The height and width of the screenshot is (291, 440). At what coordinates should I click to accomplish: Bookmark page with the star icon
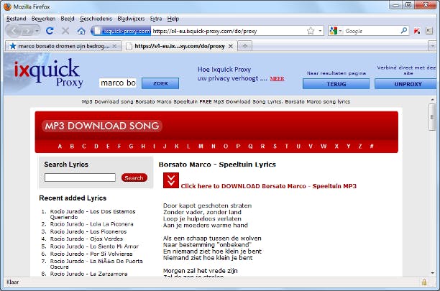[311, 31]
